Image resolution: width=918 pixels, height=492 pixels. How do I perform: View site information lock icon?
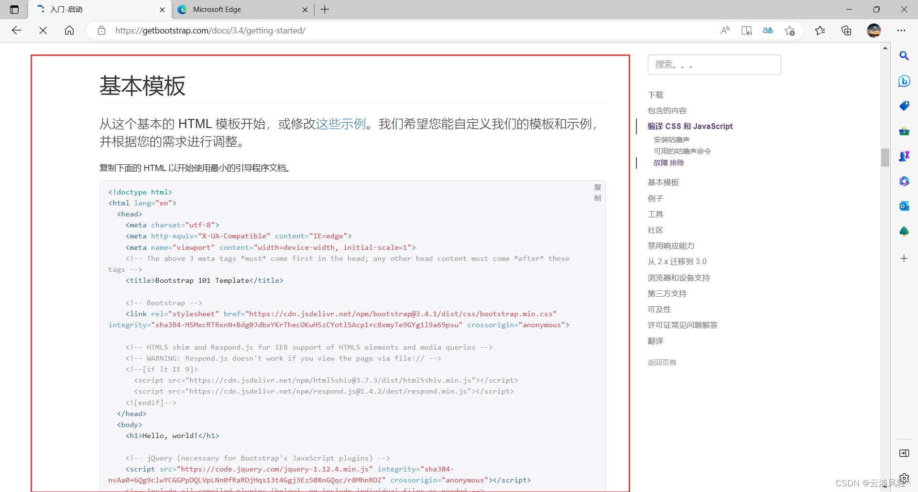coord(101,31)
